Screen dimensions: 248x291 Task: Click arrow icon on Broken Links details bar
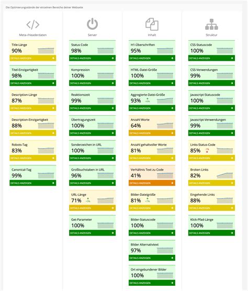pos(232,183)
